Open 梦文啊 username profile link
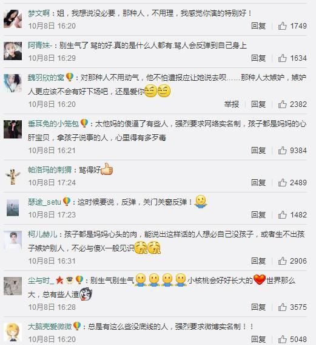Image resolution: width=316 pixels, height=345 pixels. [x=39, y=13]
